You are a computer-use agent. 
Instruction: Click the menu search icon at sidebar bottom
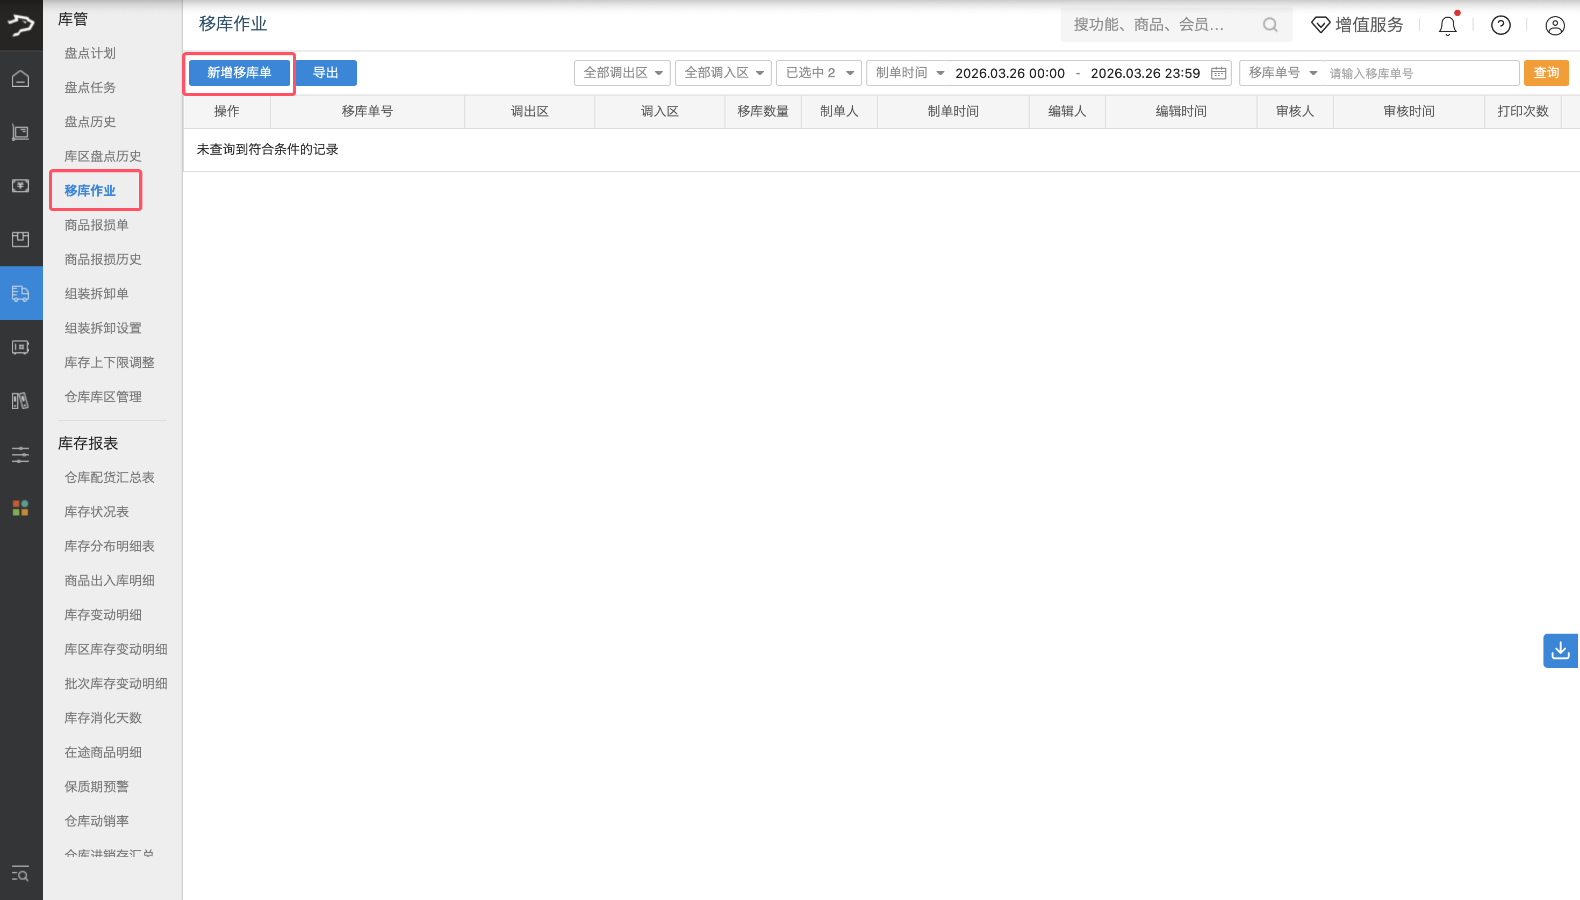20,874
